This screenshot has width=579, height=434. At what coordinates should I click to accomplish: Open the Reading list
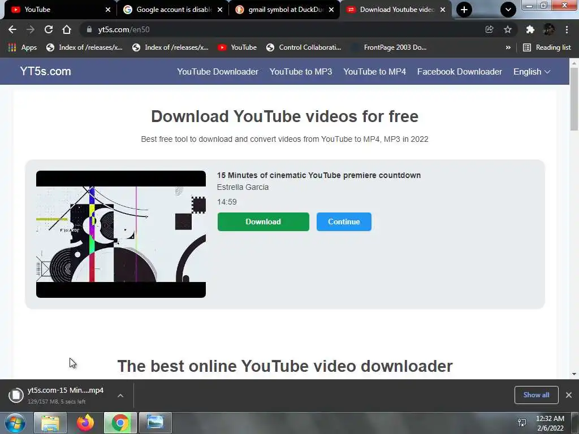[547, 47]
